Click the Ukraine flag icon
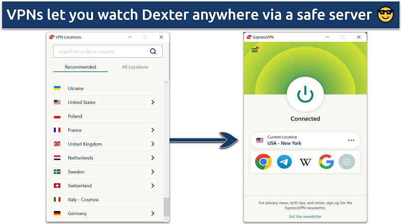Viewport: 401px width, 224px height. tap(57, 88)
